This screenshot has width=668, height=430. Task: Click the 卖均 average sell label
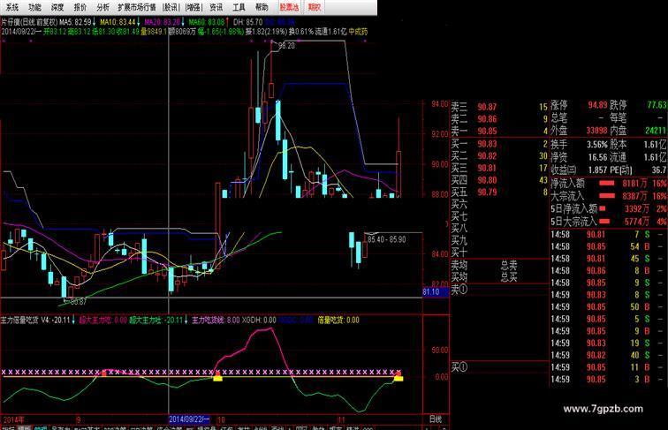tap(459, 265)
